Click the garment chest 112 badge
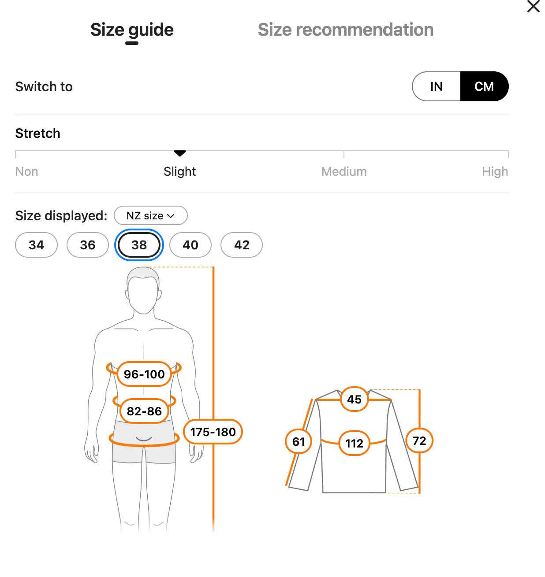 coord(354,443)
